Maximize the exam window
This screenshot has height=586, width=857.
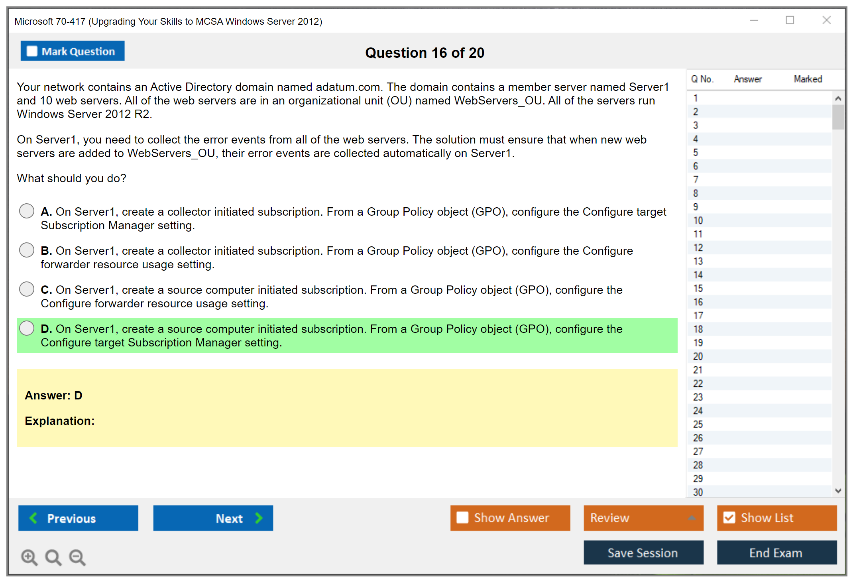pyautogui.click(x=790, y=20)
